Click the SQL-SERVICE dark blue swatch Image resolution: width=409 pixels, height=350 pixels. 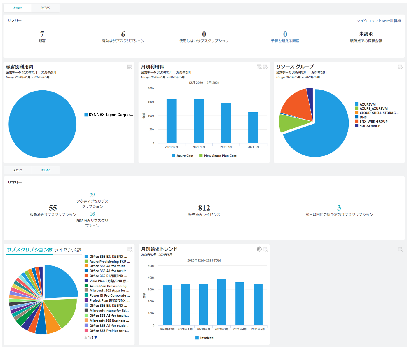[356, 126]
